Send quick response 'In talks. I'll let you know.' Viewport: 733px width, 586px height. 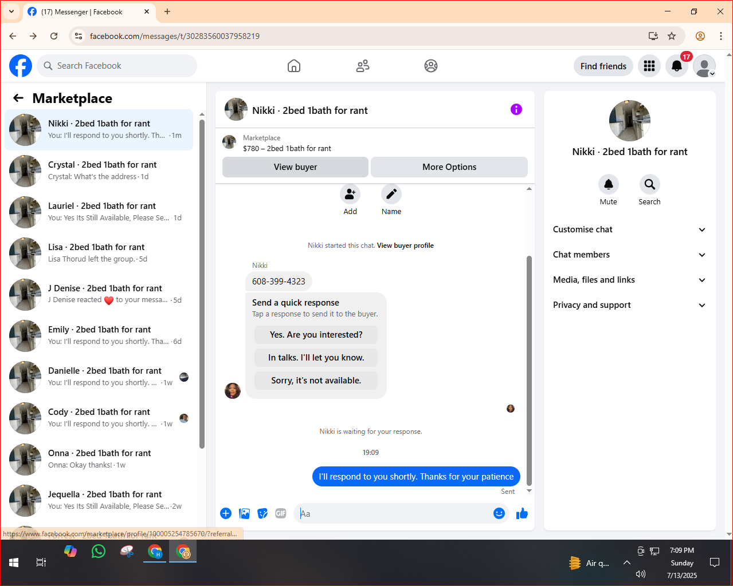(x=316, y=358)
